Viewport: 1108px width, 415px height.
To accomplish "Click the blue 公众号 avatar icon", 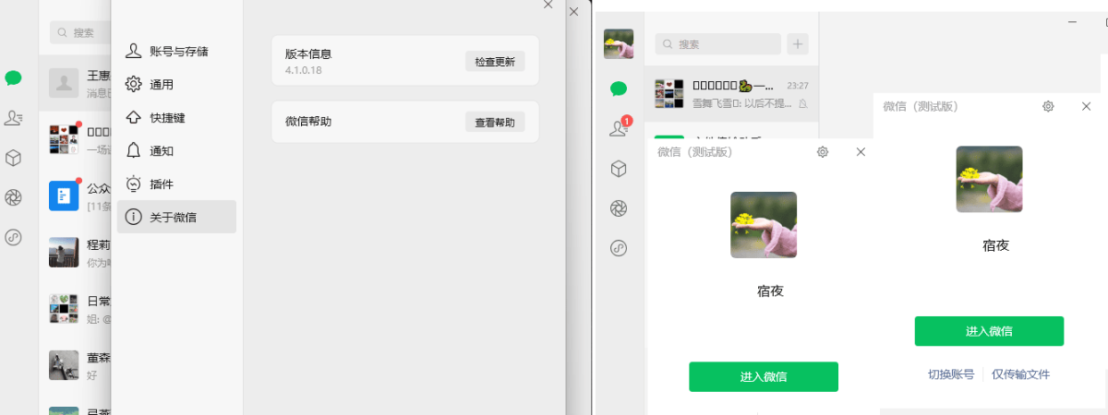I will [x=64, y=196].
